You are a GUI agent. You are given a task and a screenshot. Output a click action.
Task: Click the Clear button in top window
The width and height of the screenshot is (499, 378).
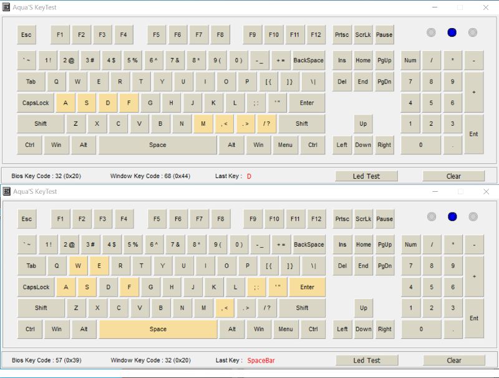point(453,176)
